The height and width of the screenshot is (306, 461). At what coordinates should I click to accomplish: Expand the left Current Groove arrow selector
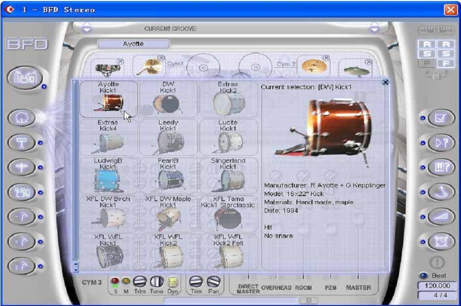[87, 28]
